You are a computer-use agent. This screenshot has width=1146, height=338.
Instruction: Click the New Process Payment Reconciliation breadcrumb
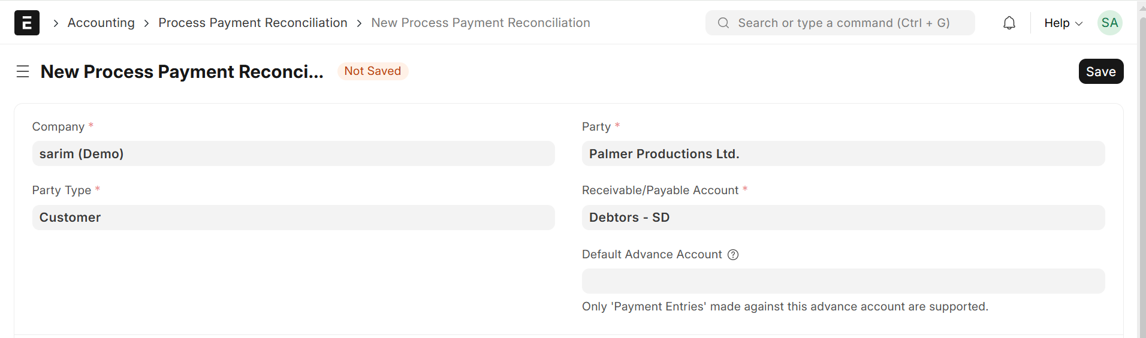tap(480, 23)
